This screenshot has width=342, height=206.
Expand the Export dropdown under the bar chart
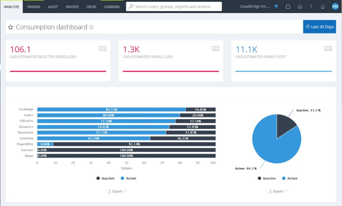pyautogui.click(x=117, y=191)
